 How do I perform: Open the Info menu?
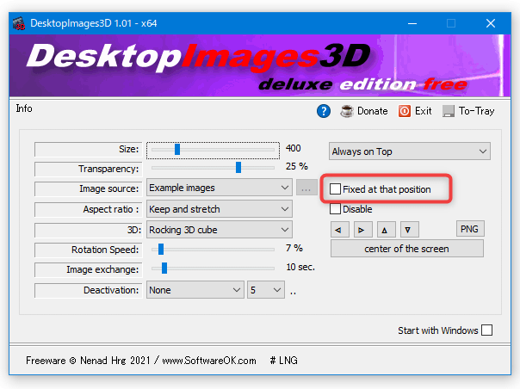pos(24,108)
